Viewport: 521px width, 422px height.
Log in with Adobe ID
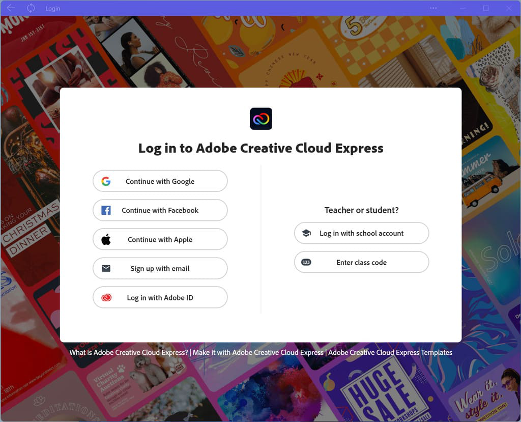click(x=160, y=297)
